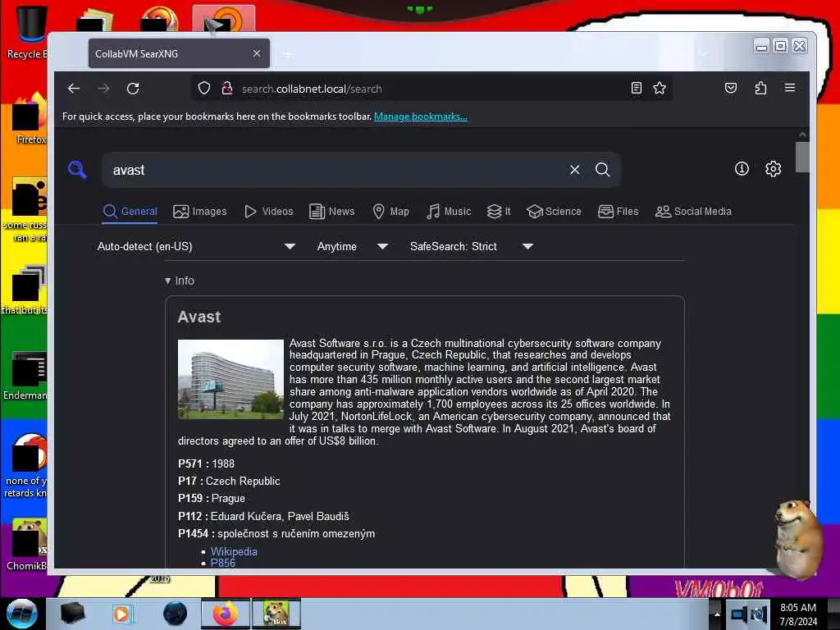The width and height of the screenshot is (840, 630).
Task: Click the Avast infobox heading
Action: (199, 317)
